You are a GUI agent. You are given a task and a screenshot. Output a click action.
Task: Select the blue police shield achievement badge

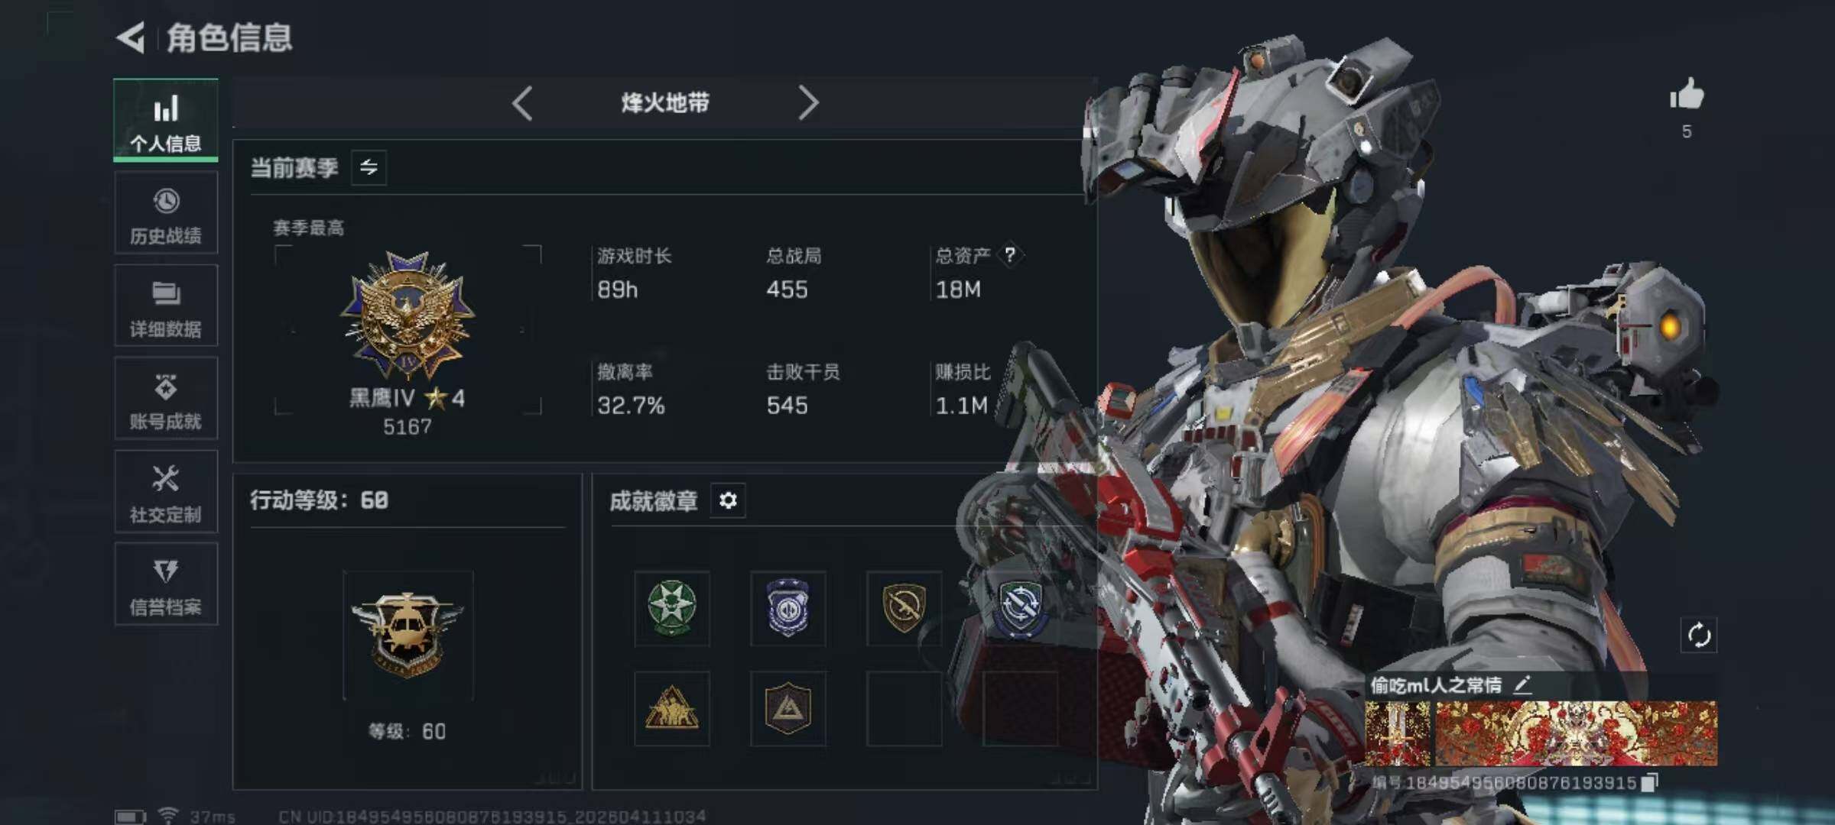coord(788,608)
